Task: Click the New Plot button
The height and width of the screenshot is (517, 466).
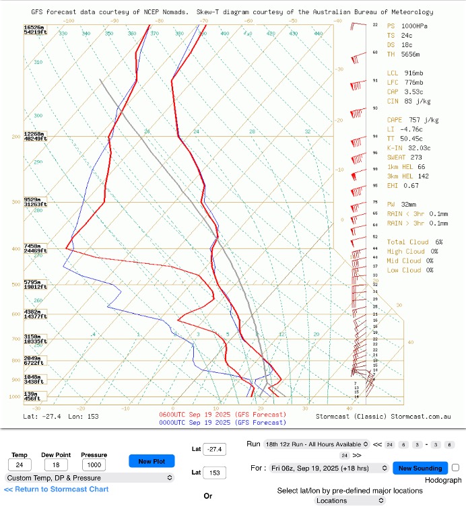Action: (152, 461)
